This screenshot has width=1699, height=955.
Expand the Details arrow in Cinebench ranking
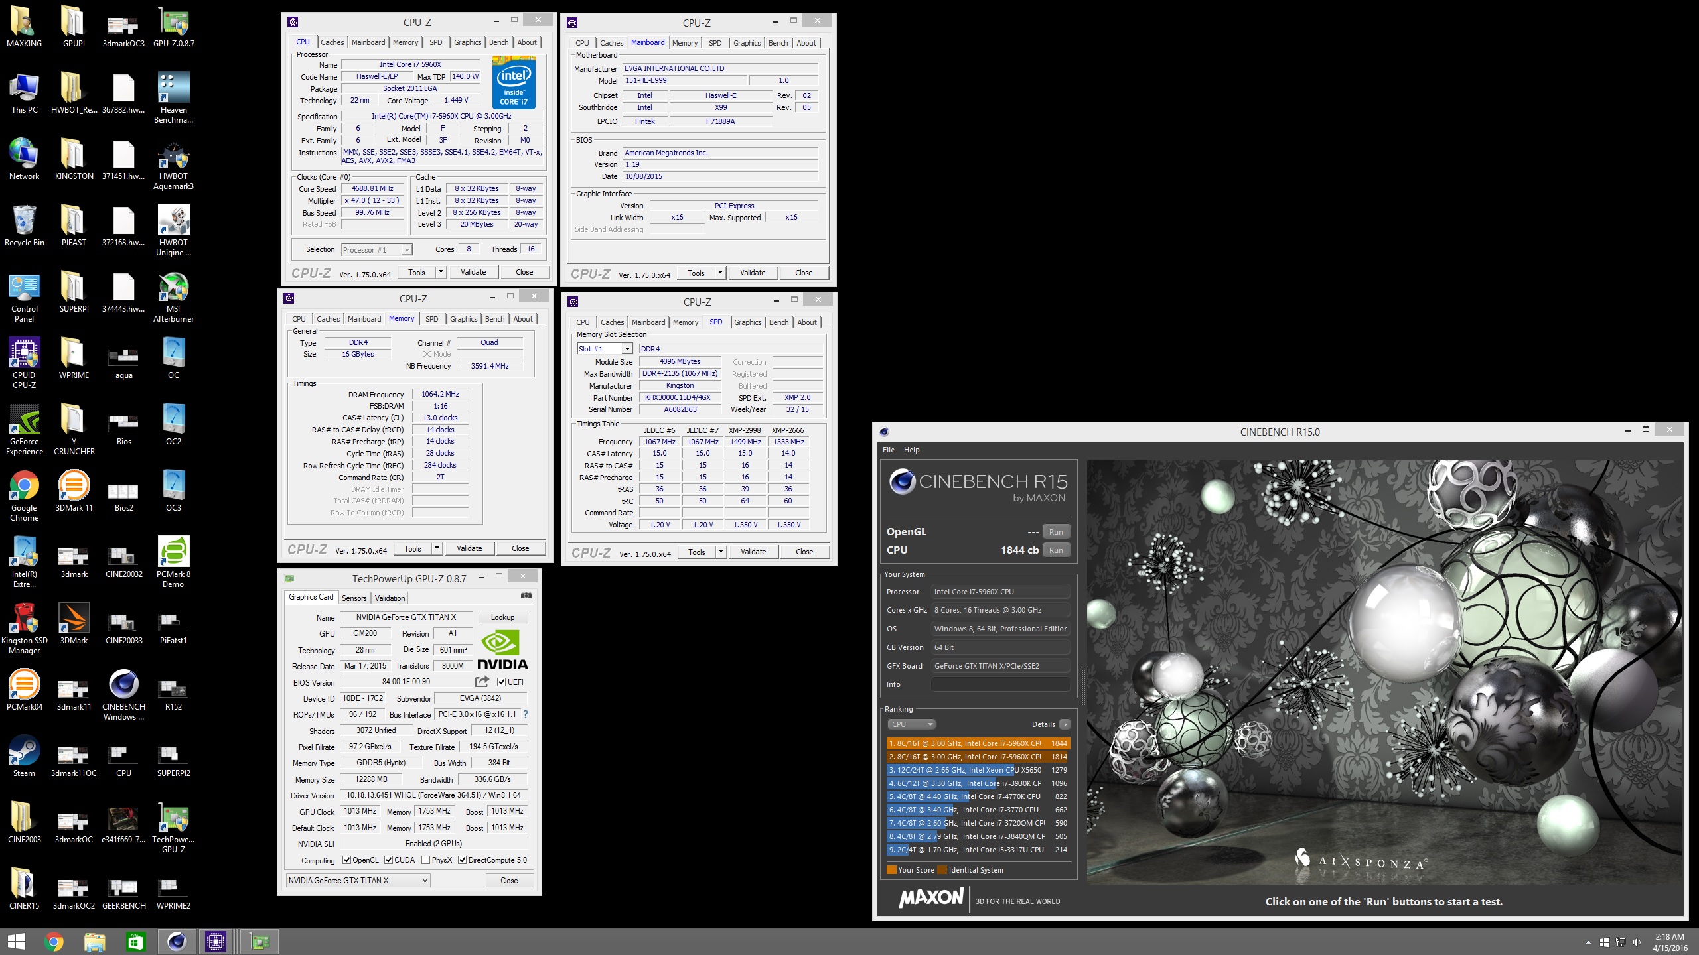tap(1065, 724)
